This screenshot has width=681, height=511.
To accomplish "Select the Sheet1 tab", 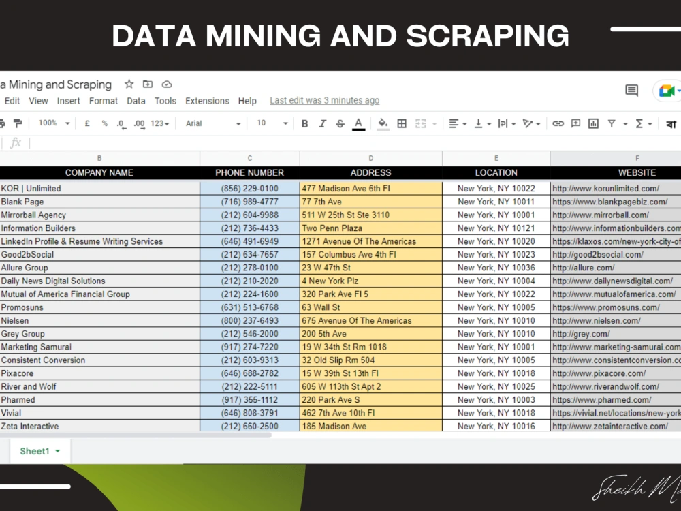I will coord(39,451).
